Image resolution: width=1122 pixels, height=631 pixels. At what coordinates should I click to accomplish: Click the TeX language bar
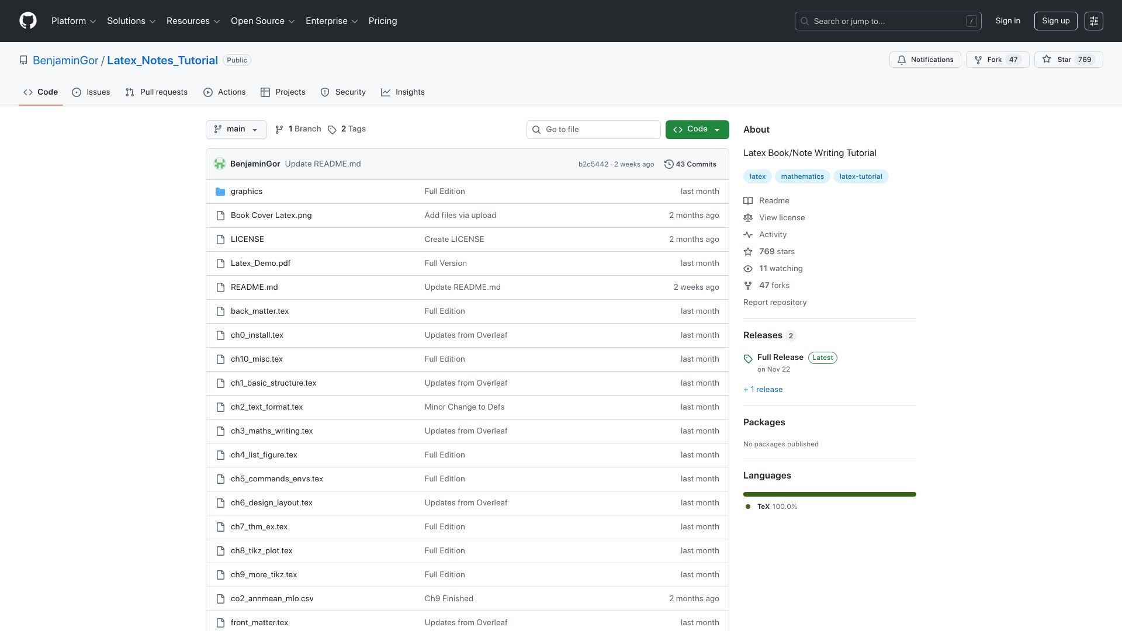click(x=830, y=494)
